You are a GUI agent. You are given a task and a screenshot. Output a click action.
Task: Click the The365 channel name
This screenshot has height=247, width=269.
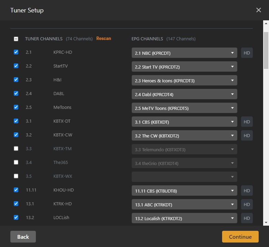61,162
